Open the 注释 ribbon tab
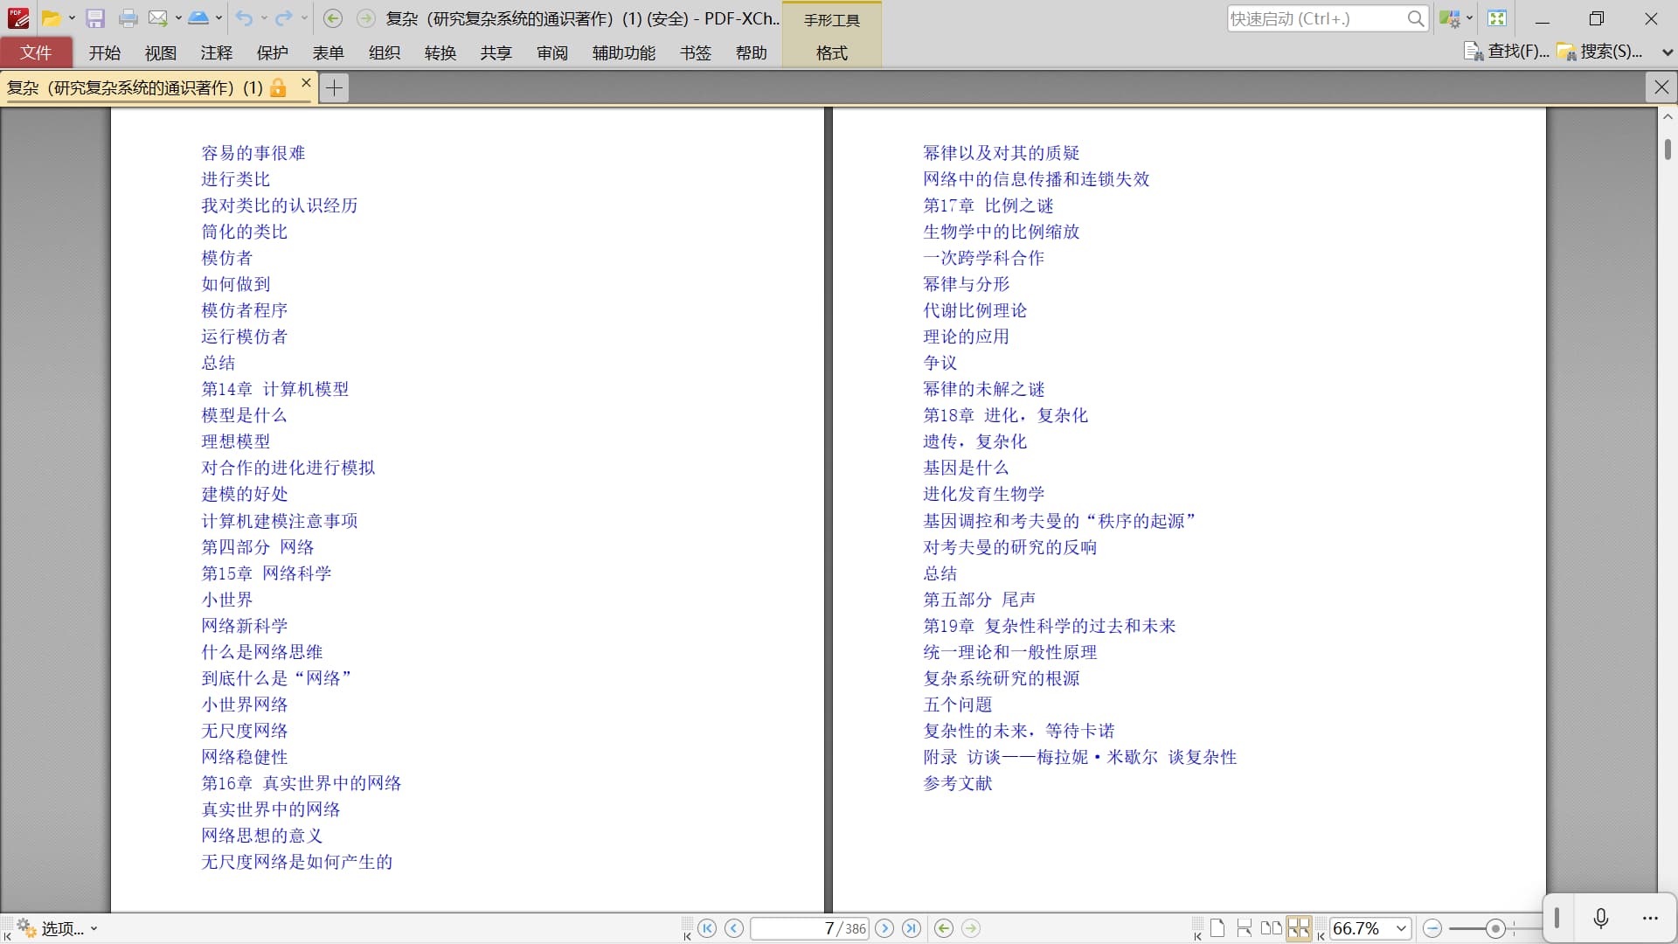This screenshot has width=1678, height=944. 216,52
